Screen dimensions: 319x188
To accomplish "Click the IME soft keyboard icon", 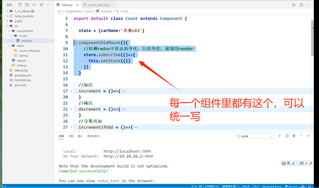I will point(302,163).
